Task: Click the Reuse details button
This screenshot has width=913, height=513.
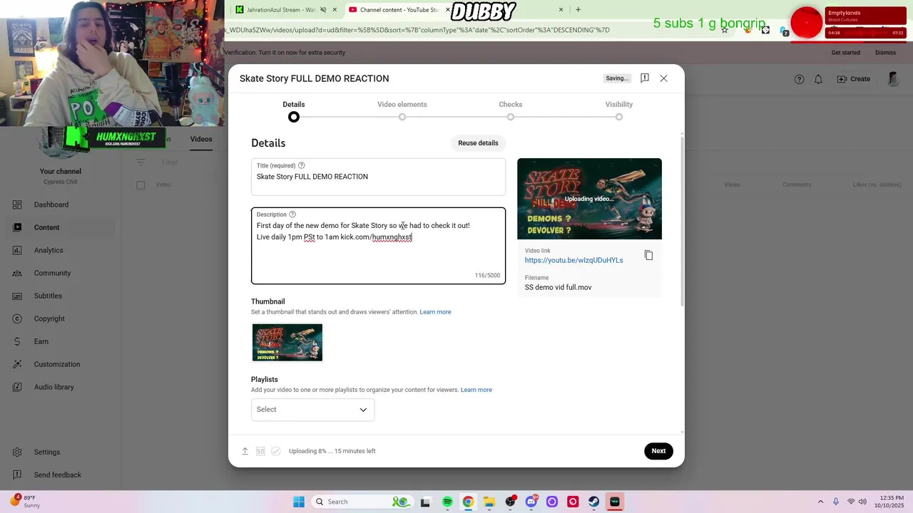Action: [x=478, y=143]
